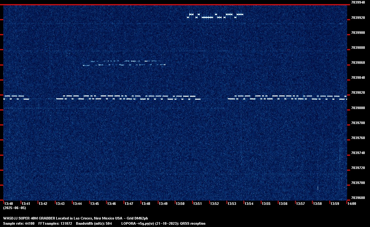Click the 7039740 frequency label

coord(358,153)
